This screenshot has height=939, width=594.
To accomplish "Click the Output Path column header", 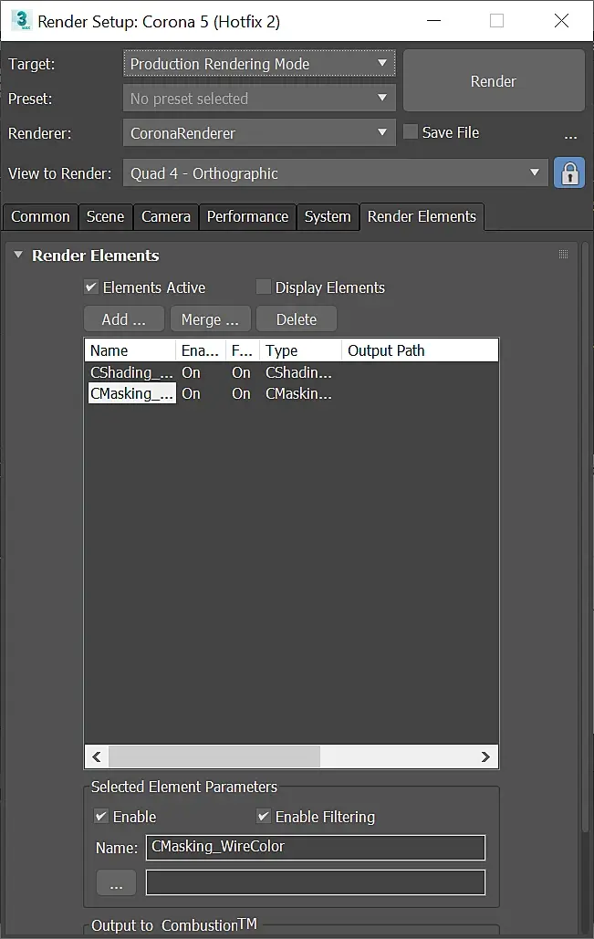I will tap(420, 350).
